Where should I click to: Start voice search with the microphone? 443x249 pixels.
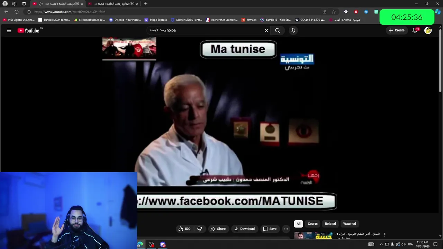293,30
